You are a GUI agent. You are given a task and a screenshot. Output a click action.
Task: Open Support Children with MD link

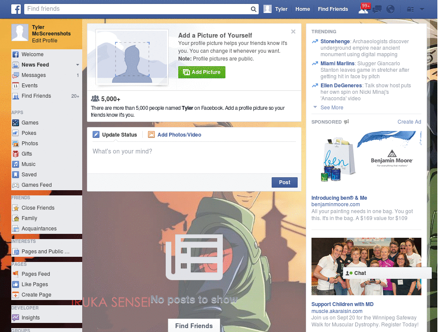(343, 304)
